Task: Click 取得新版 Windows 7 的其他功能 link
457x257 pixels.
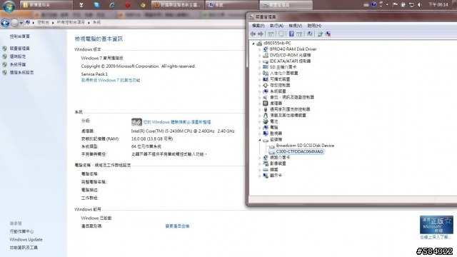Action: coord(111,80)
